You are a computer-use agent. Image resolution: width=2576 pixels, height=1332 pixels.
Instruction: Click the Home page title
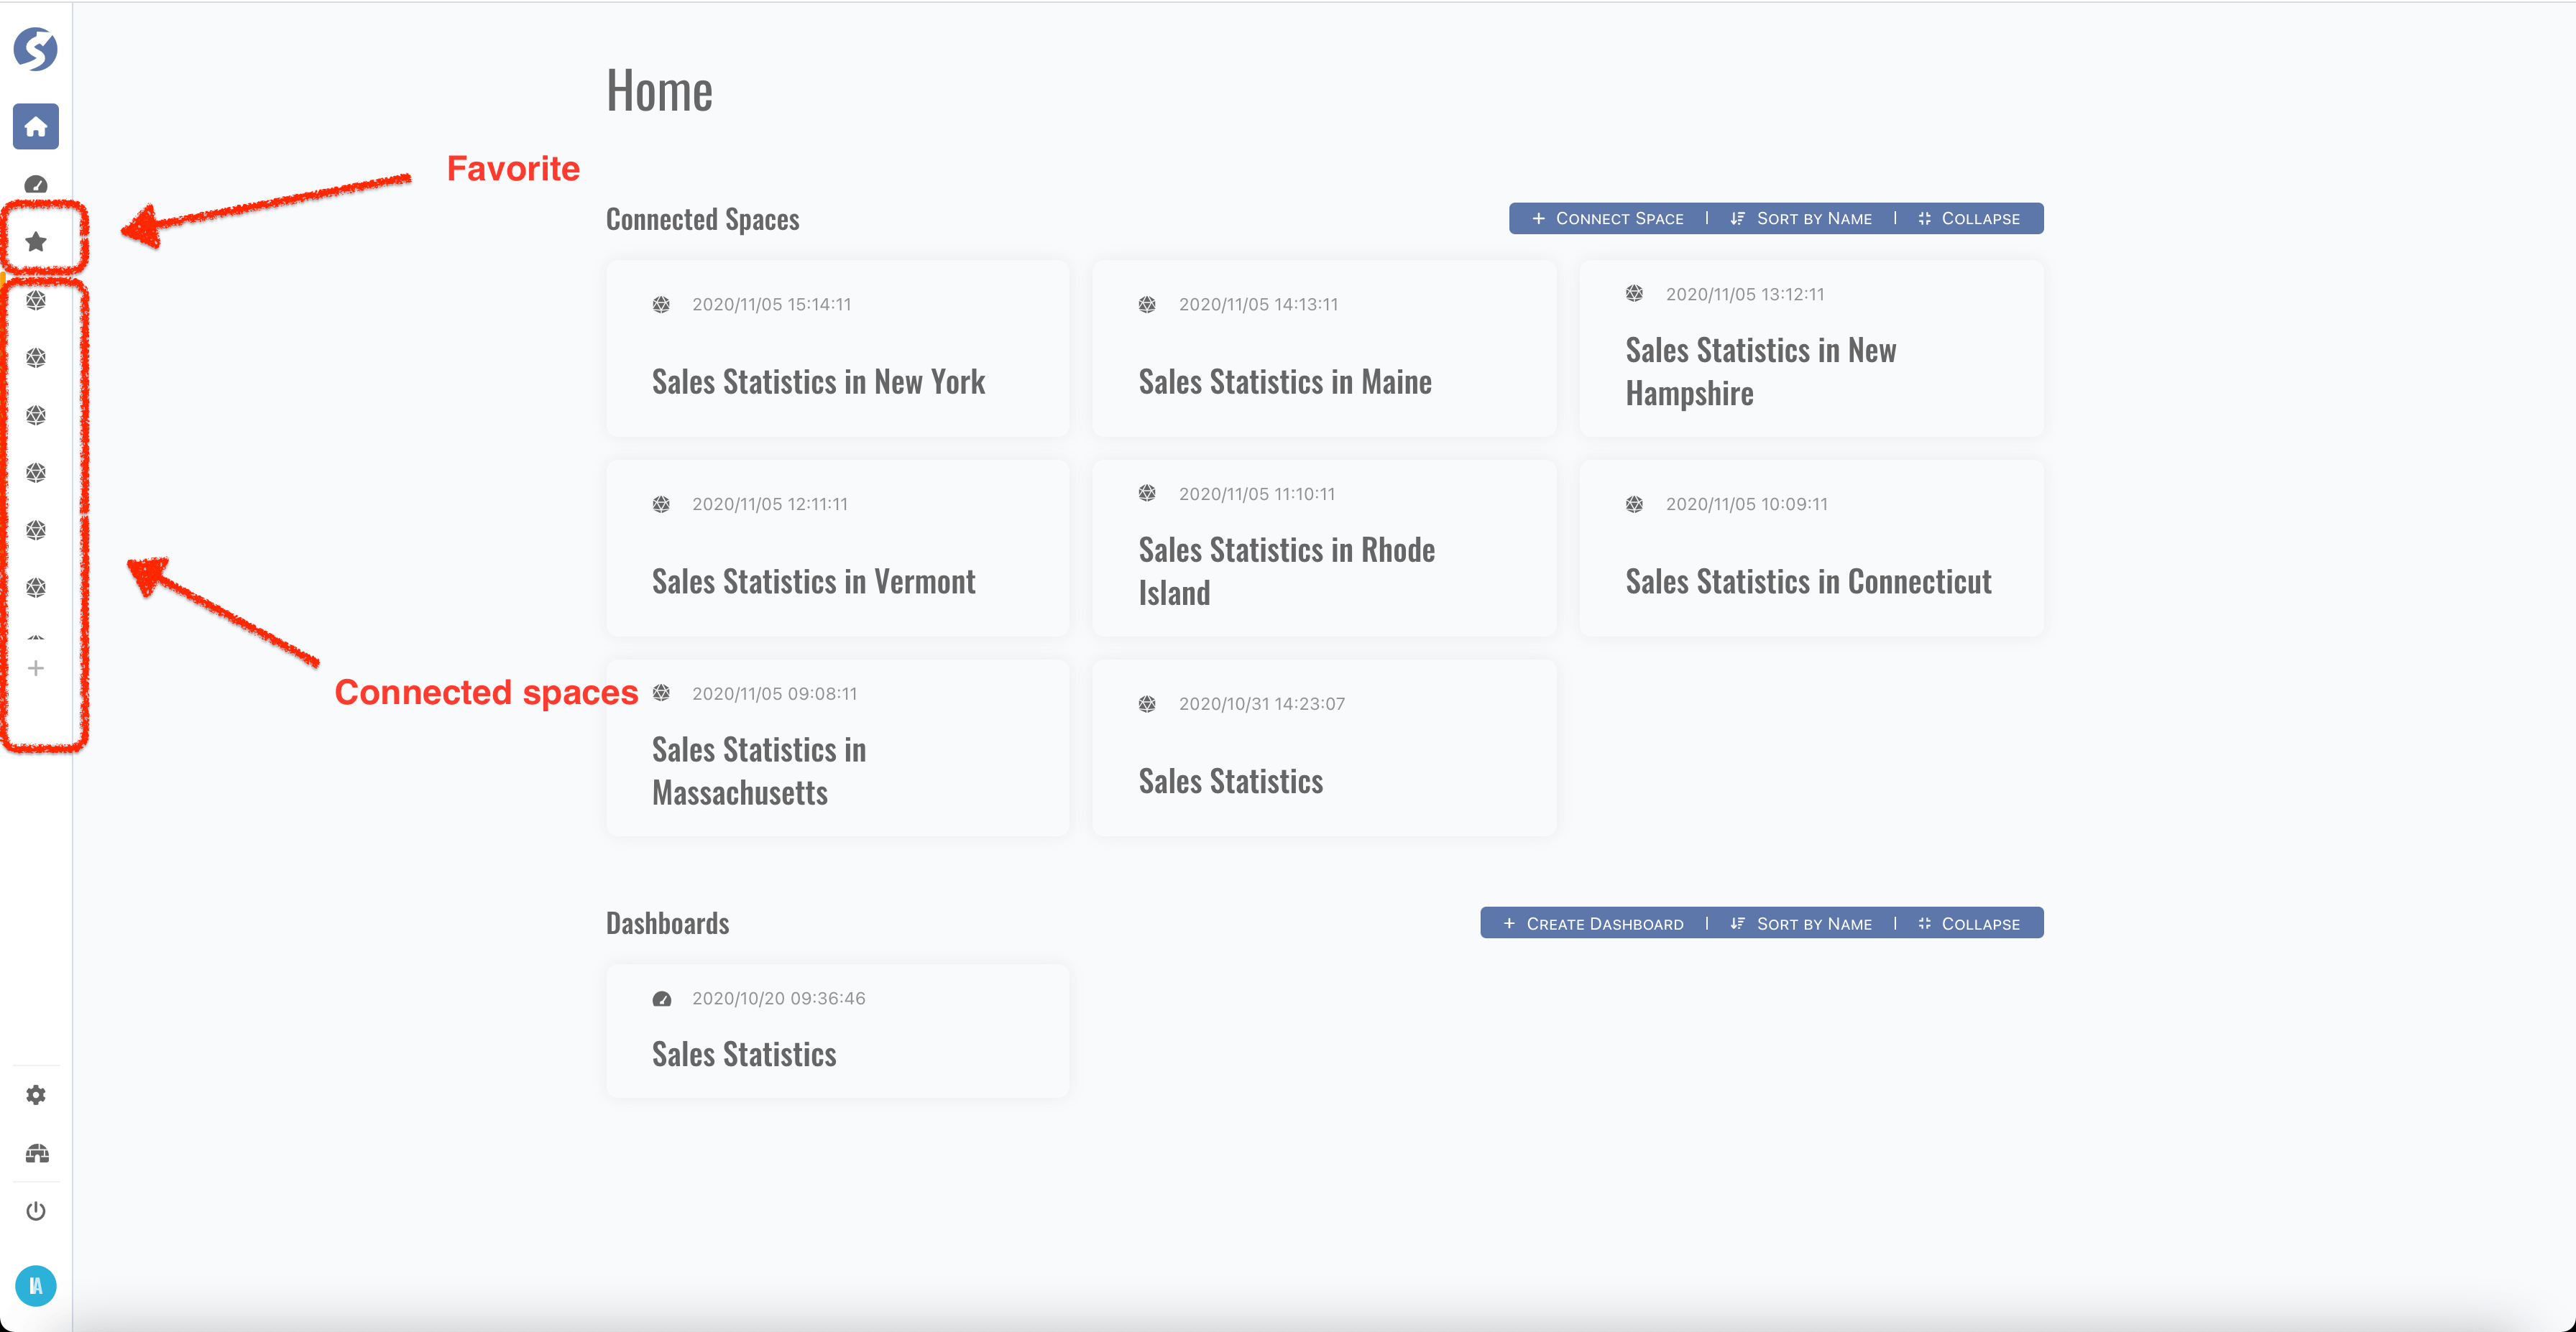tap(659, 91)
